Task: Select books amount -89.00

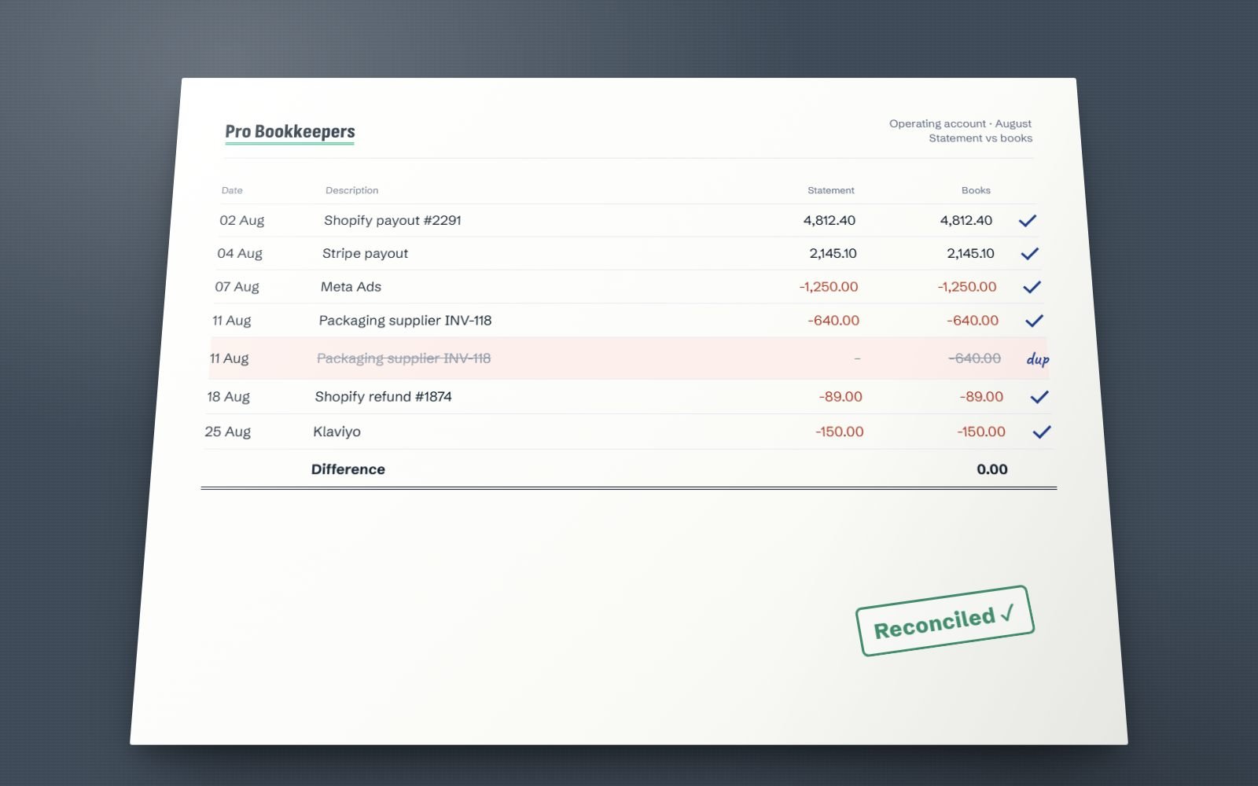Action: click(981, 397)
